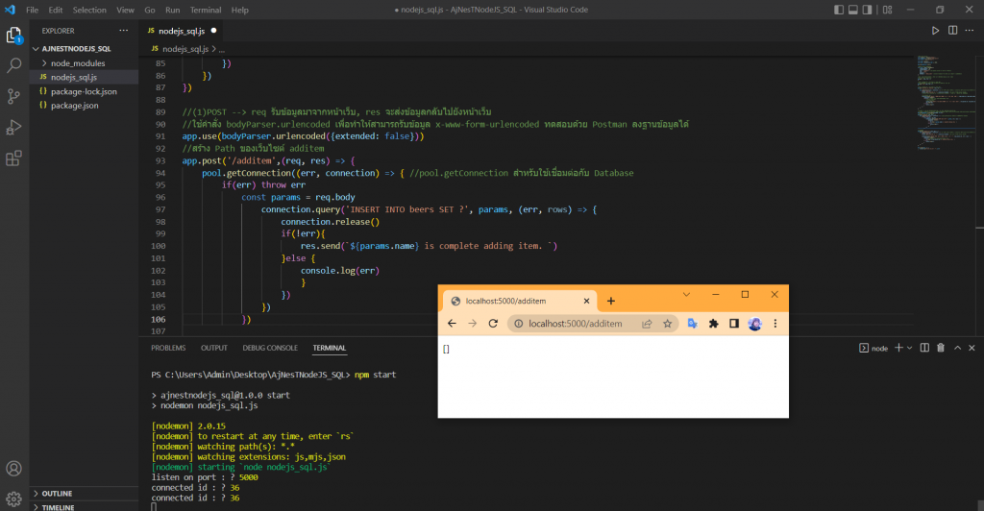
Task: Collapse the AJNESTNODEJS_SQL folder section
Action: [85, 48]
